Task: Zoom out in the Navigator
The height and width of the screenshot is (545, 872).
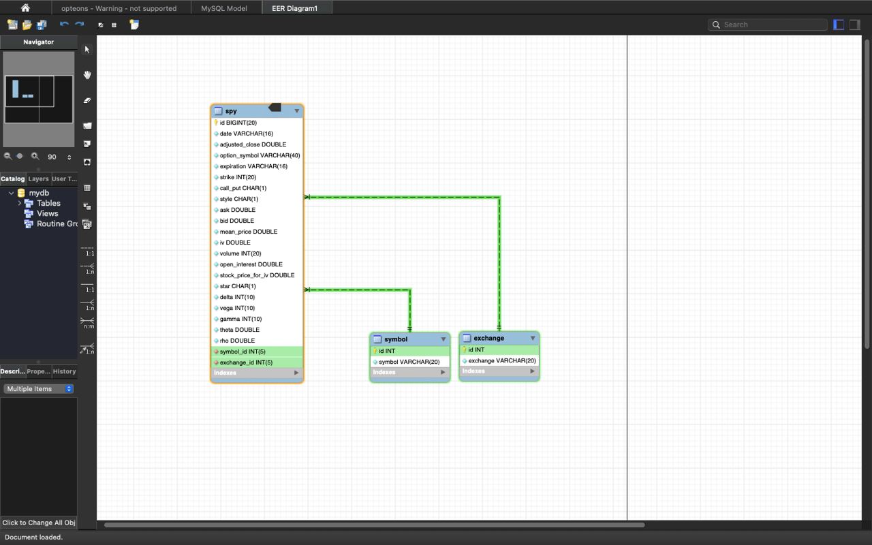Action: (8, 156)
